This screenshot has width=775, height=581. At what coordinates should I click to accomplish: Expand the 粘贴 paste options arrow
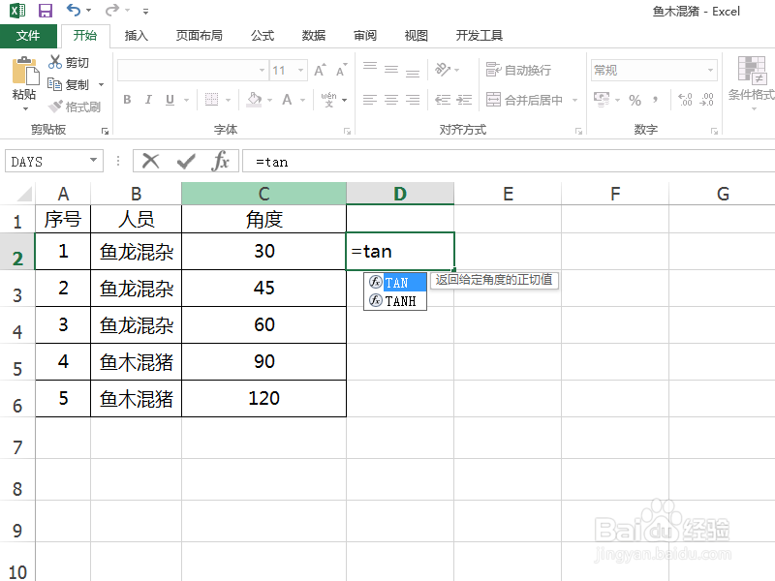coord(25,108)
